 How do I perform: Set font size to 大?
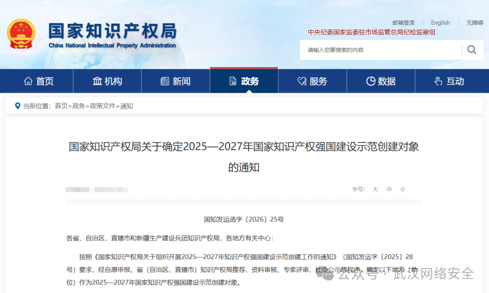coord(375,189)
